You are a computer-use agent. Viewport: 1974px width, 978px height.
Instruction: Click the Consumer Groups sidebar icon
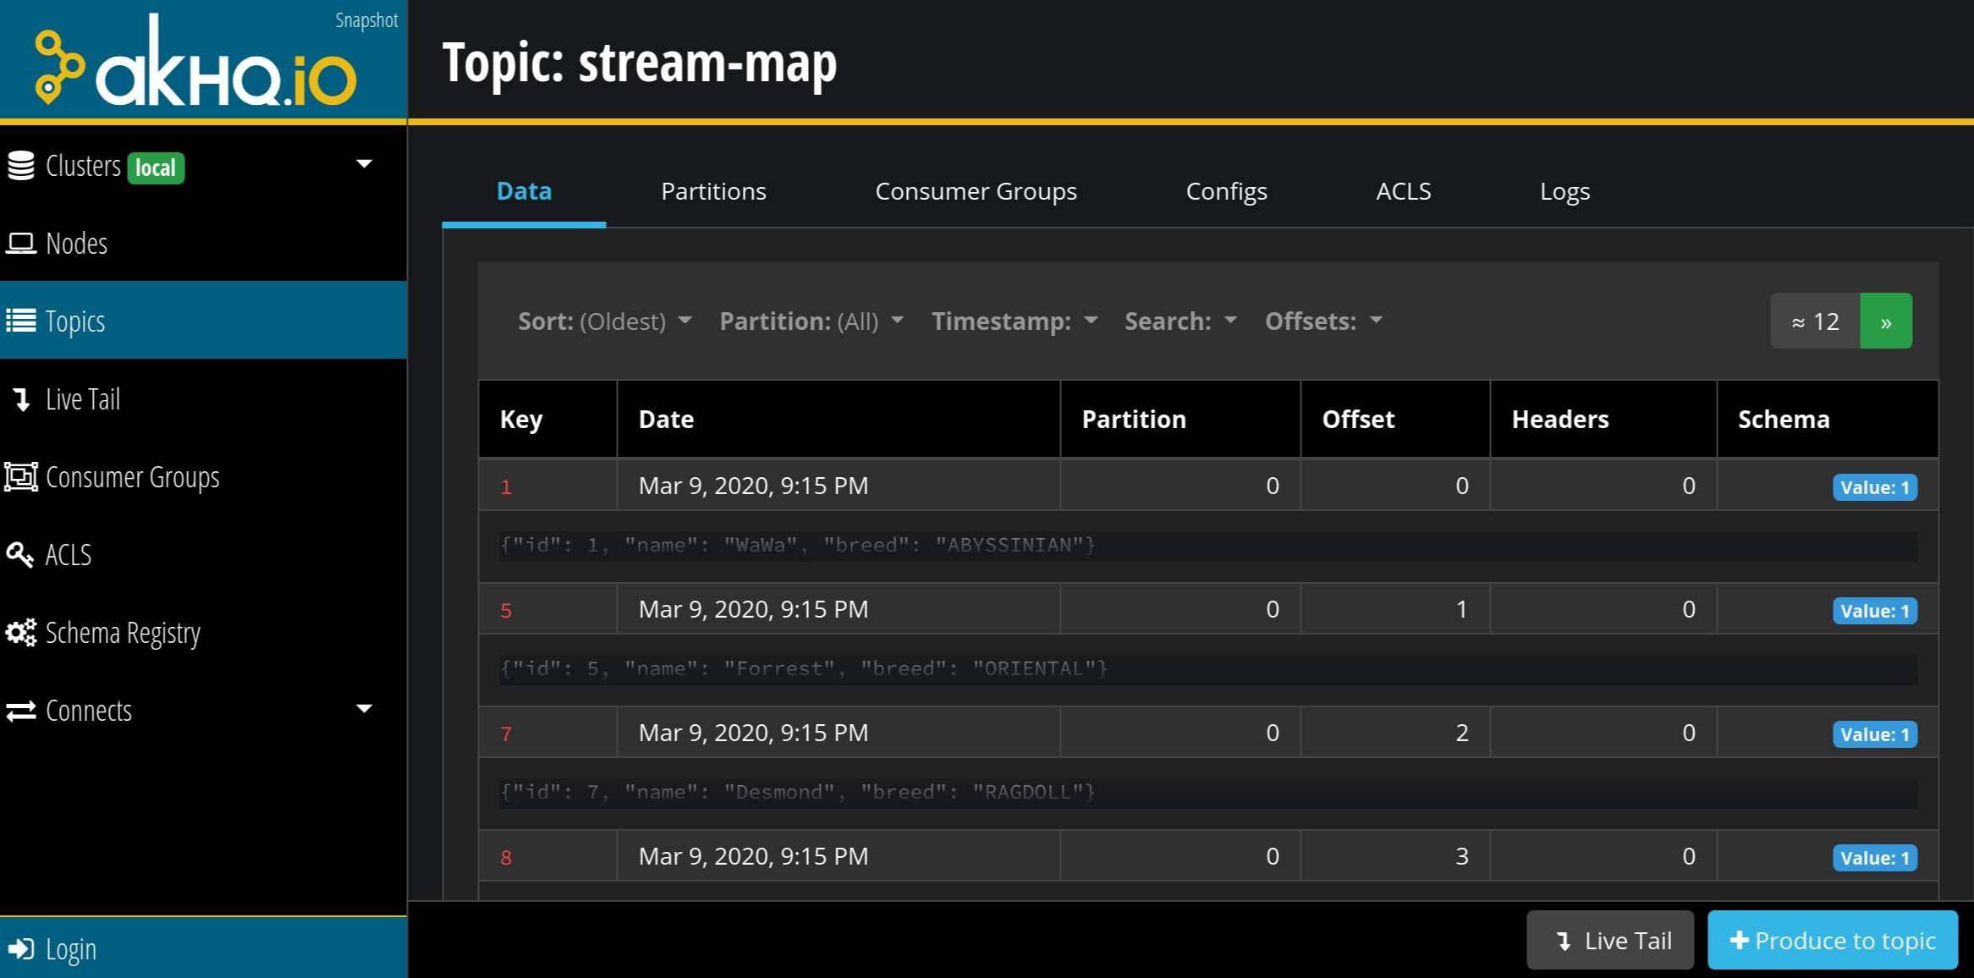pyautogui.click(x=21, y=477)
